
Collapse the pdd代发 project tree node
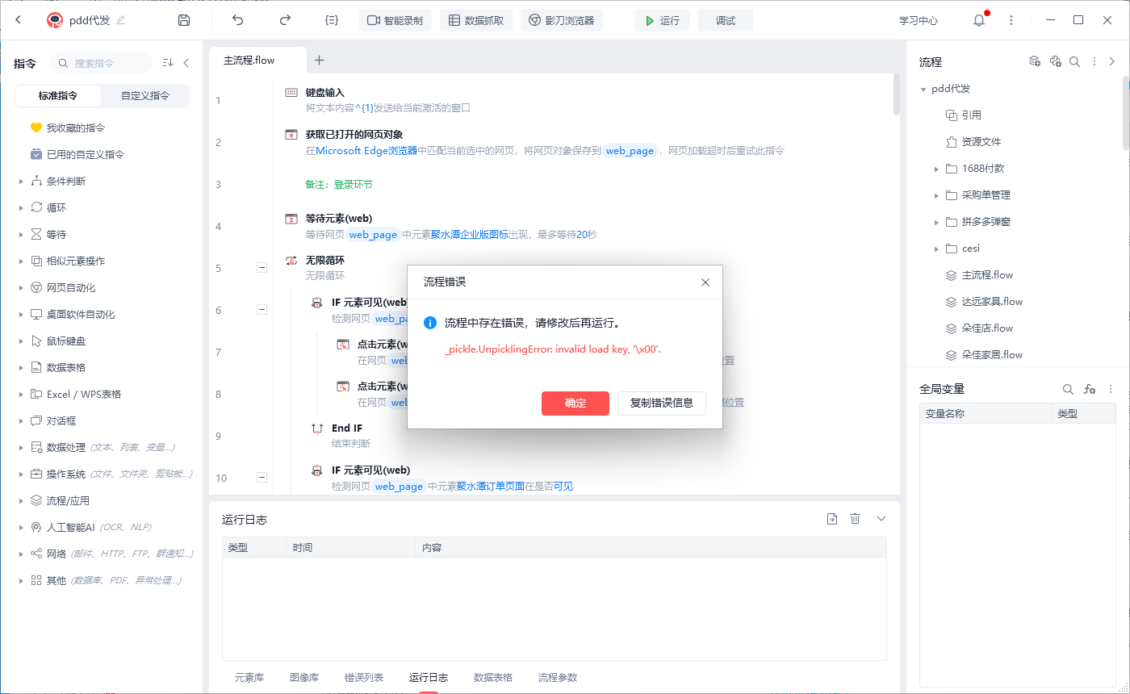pos(923,89)
